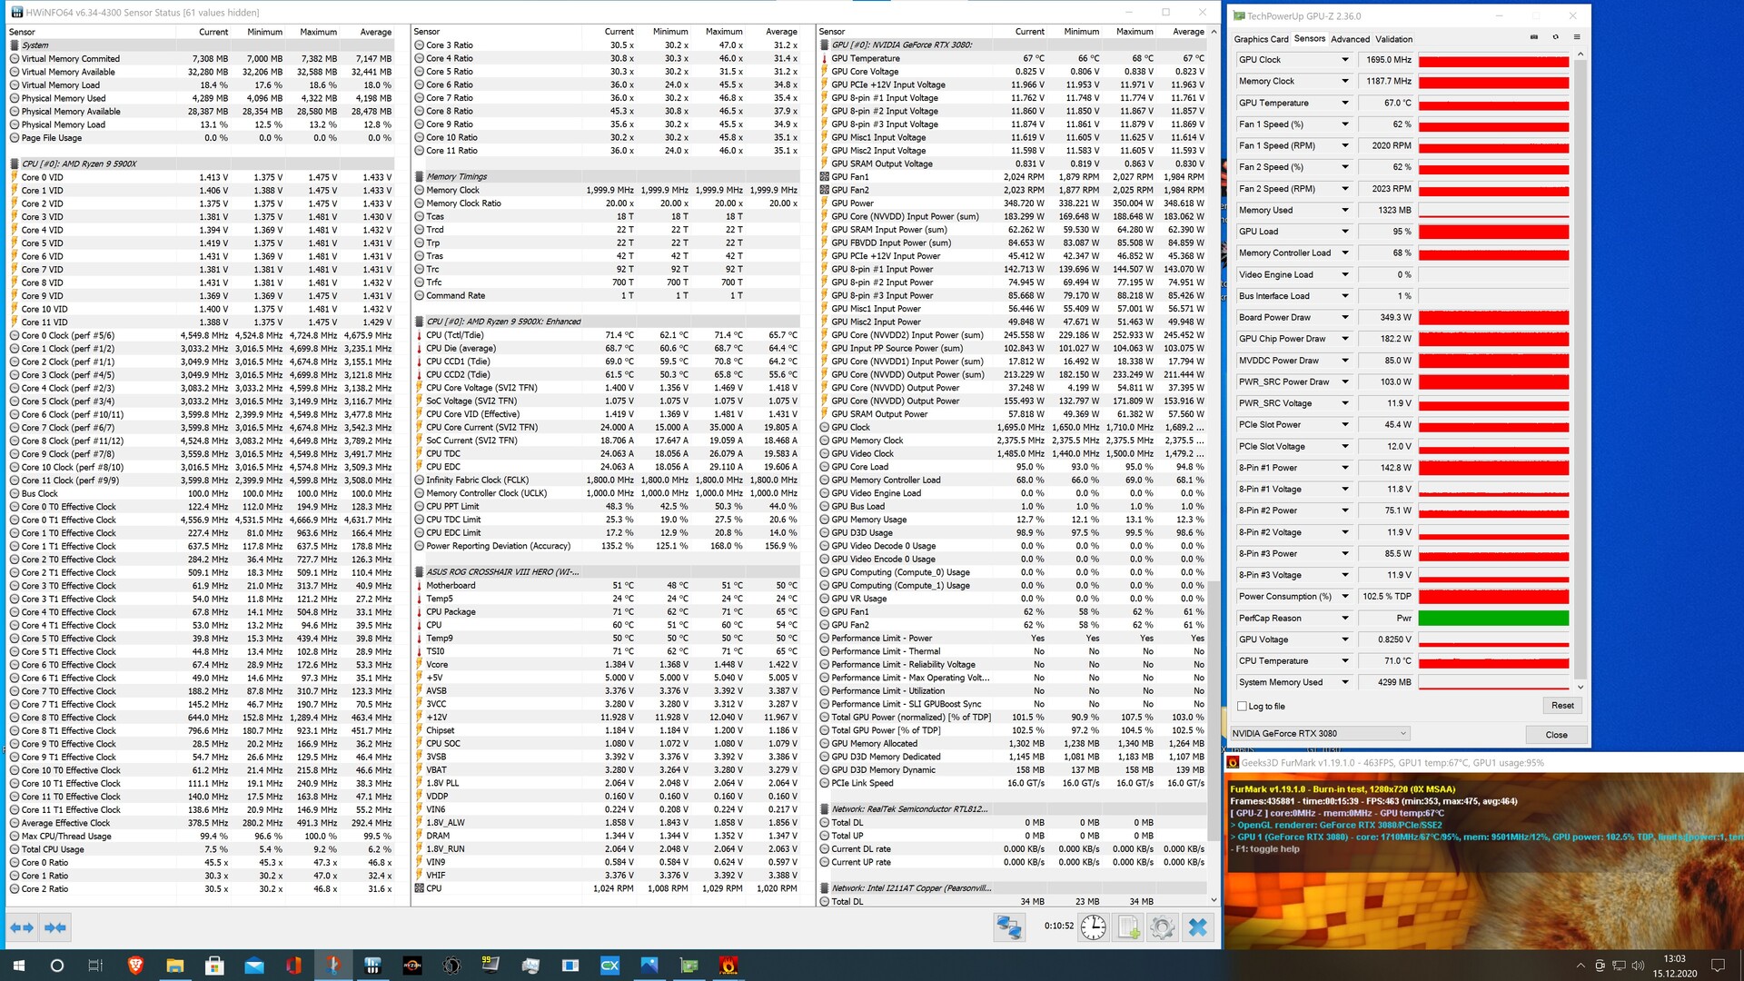Select GPU [#0]: NVIDIA GeForce RTX 3080 group
Viewport: 1744px width, 981px height.
click(x=1013, y=45)
